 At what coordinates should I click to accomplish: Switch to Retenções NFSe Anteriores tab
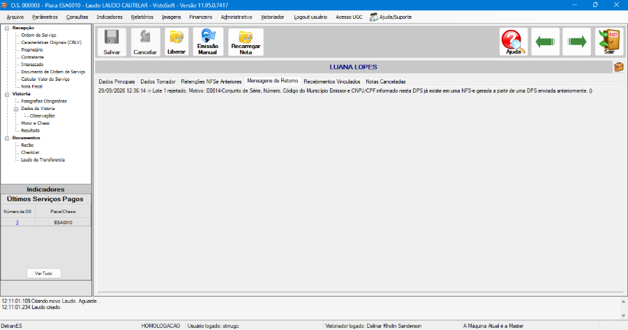tap(211, 81)
